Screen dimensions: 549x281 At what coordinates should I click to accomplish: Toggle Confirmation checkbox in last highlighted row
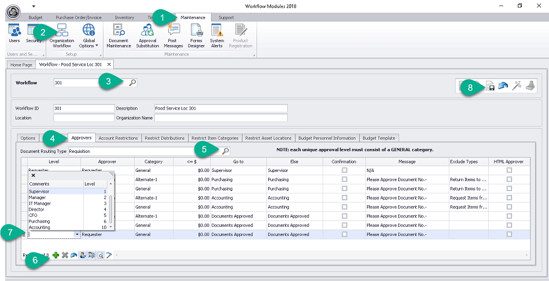344,235
